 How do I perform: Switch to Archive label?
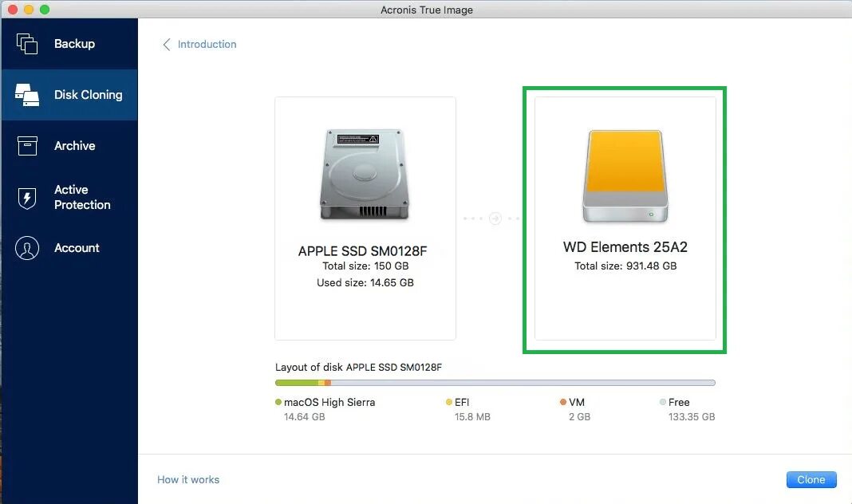[74, 146]
